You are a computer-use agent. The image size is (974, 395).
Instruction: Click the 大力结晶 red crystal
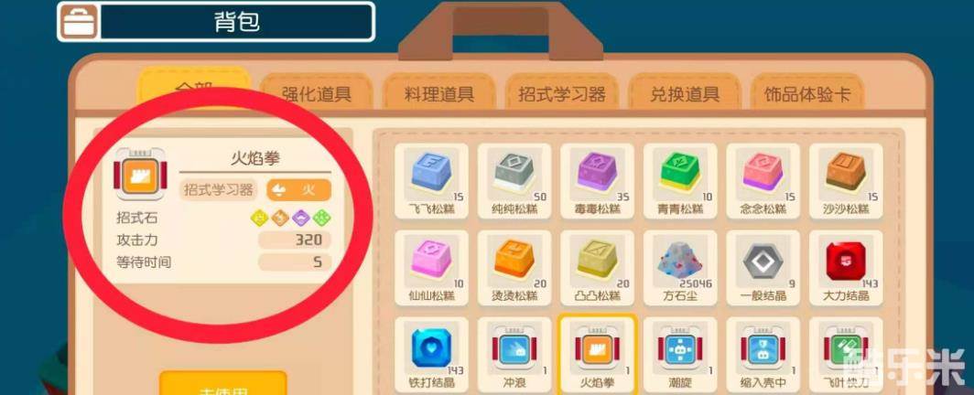coord(846,267)
